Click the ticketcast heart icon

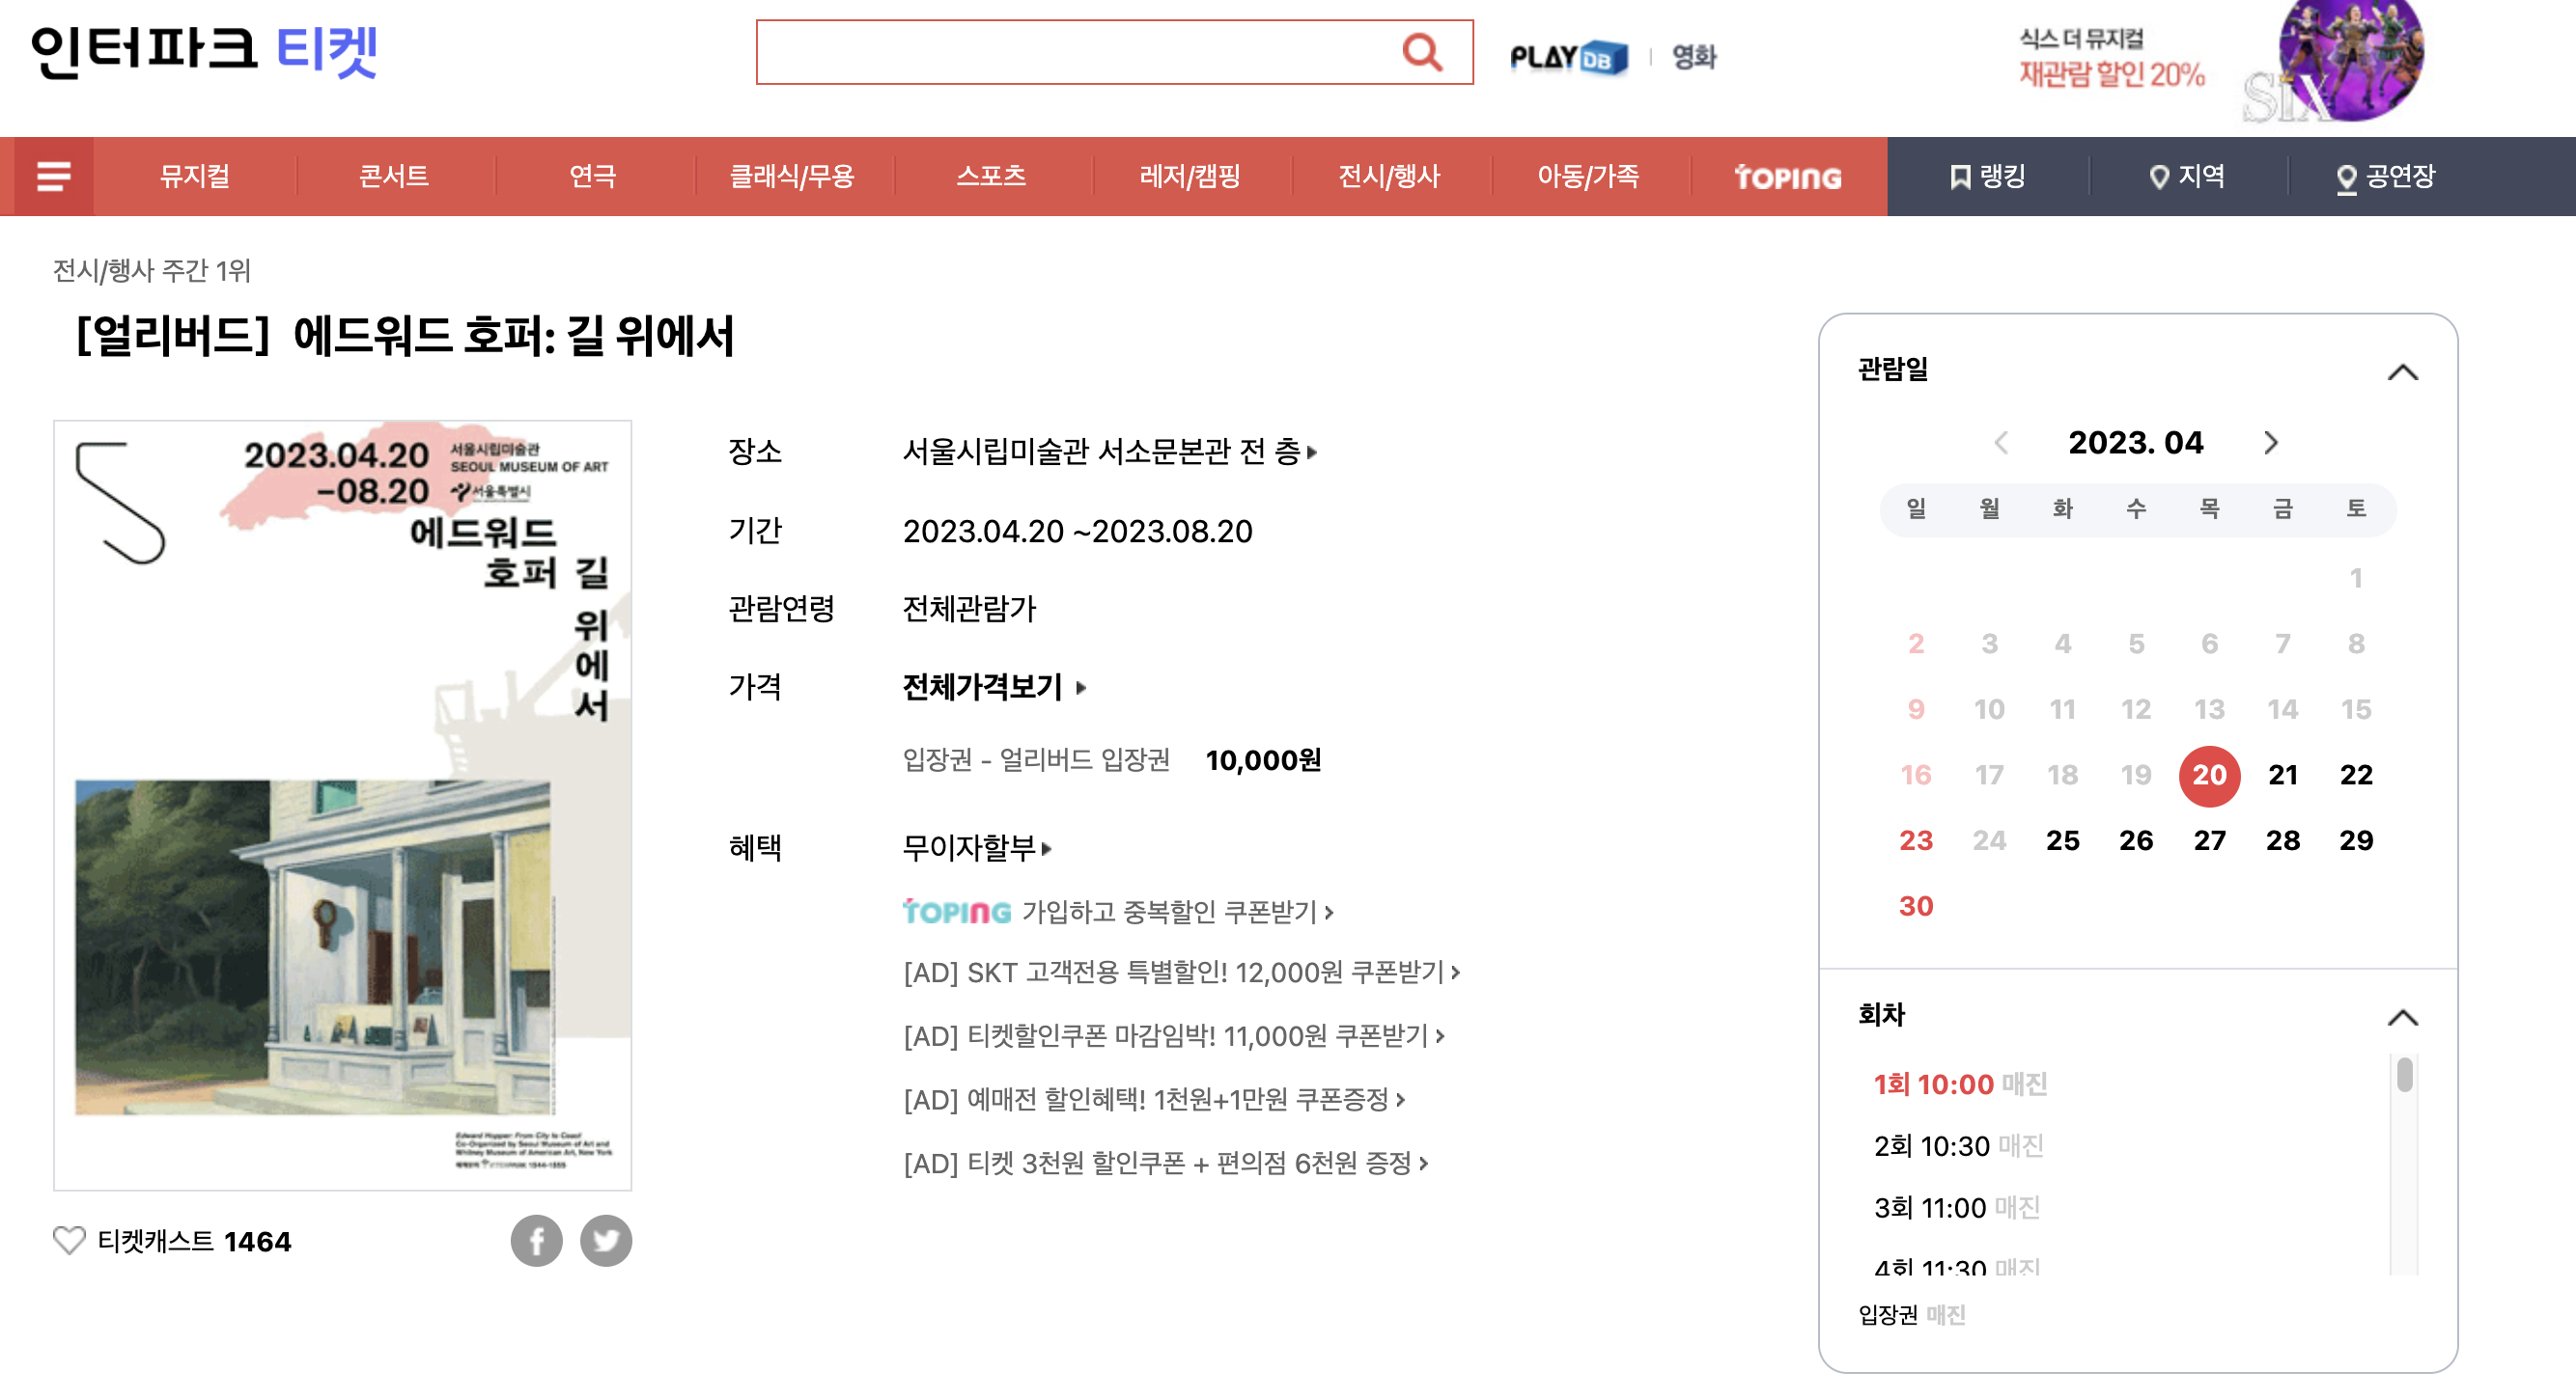(69, 1240)
